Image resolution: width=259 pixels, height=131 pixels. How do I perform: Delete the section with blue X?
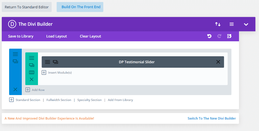15,89
